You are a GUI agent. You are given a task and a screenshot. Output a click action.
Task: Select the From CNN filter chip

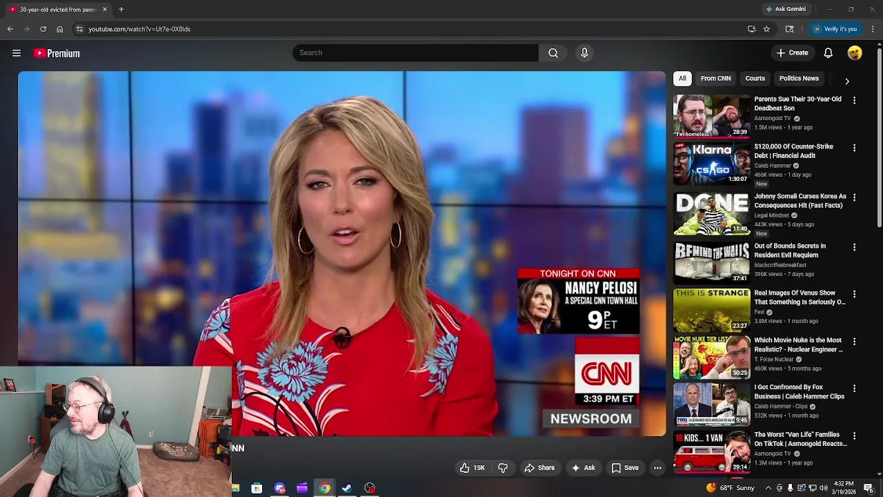(715, 79)
